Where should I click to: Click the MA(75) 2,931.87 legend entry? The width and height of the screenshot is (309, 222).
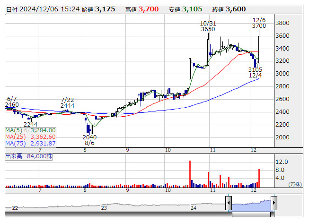[31, 144]
